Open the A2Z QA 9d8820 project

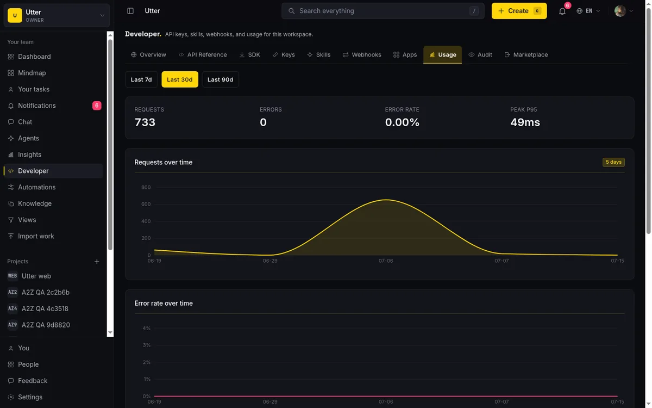[x=53, y=325]
